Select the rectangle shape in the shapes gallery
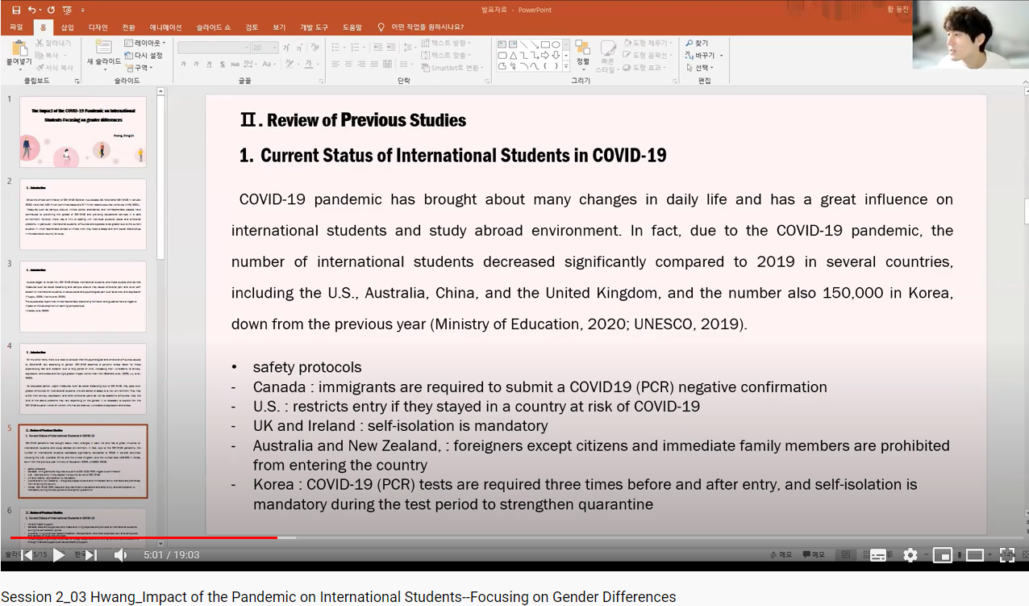1029x606 pixels. pos(545,44)
